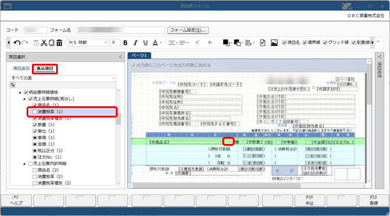Toggle Underline formatting

145,42
